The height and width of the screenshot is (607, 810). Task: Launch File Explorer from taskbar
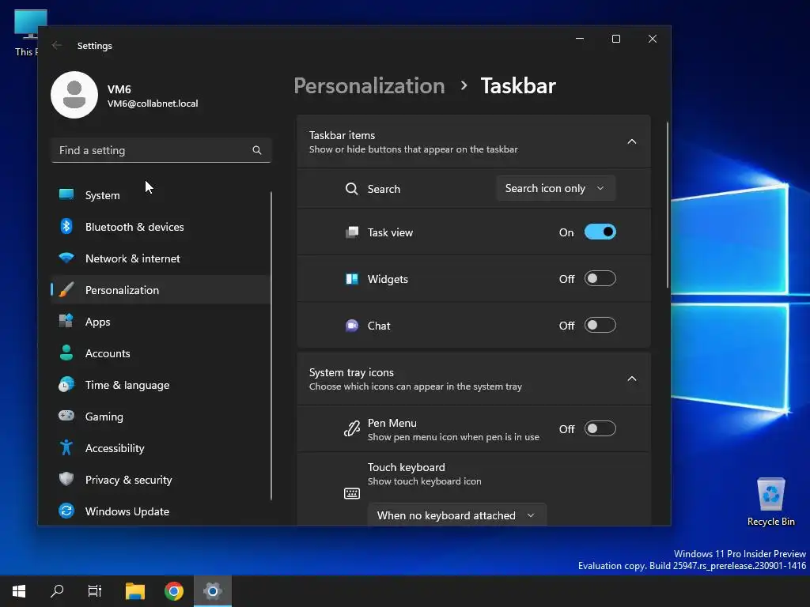click(x=135, y=591)
